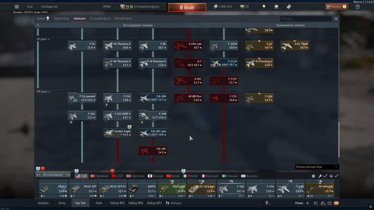The image size is (374, 210).
Task: Click the ticket voucher icon in top bar
Action: (x=289, y=7)
